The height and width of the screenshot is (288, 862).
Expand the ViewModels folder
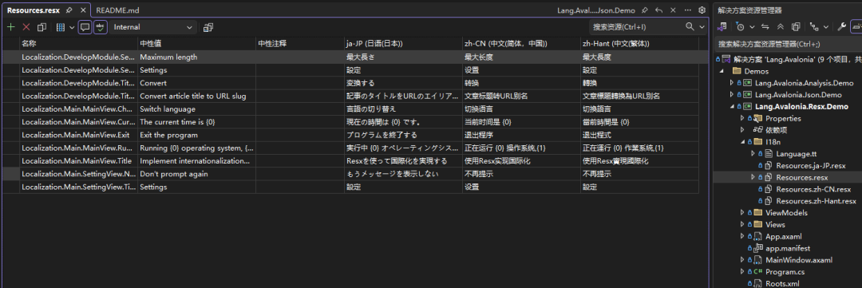click(743, 213)
